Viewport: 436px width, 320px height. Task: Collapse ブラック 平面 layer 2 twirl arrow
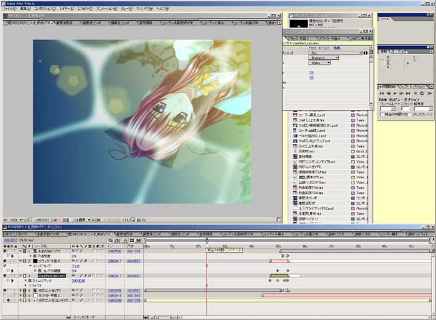[x=21, y=261]
